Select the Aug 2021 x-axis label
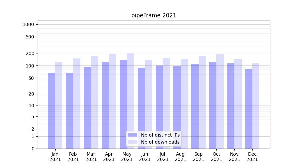This screenshot has width=300, height=167. coord(181,157)
